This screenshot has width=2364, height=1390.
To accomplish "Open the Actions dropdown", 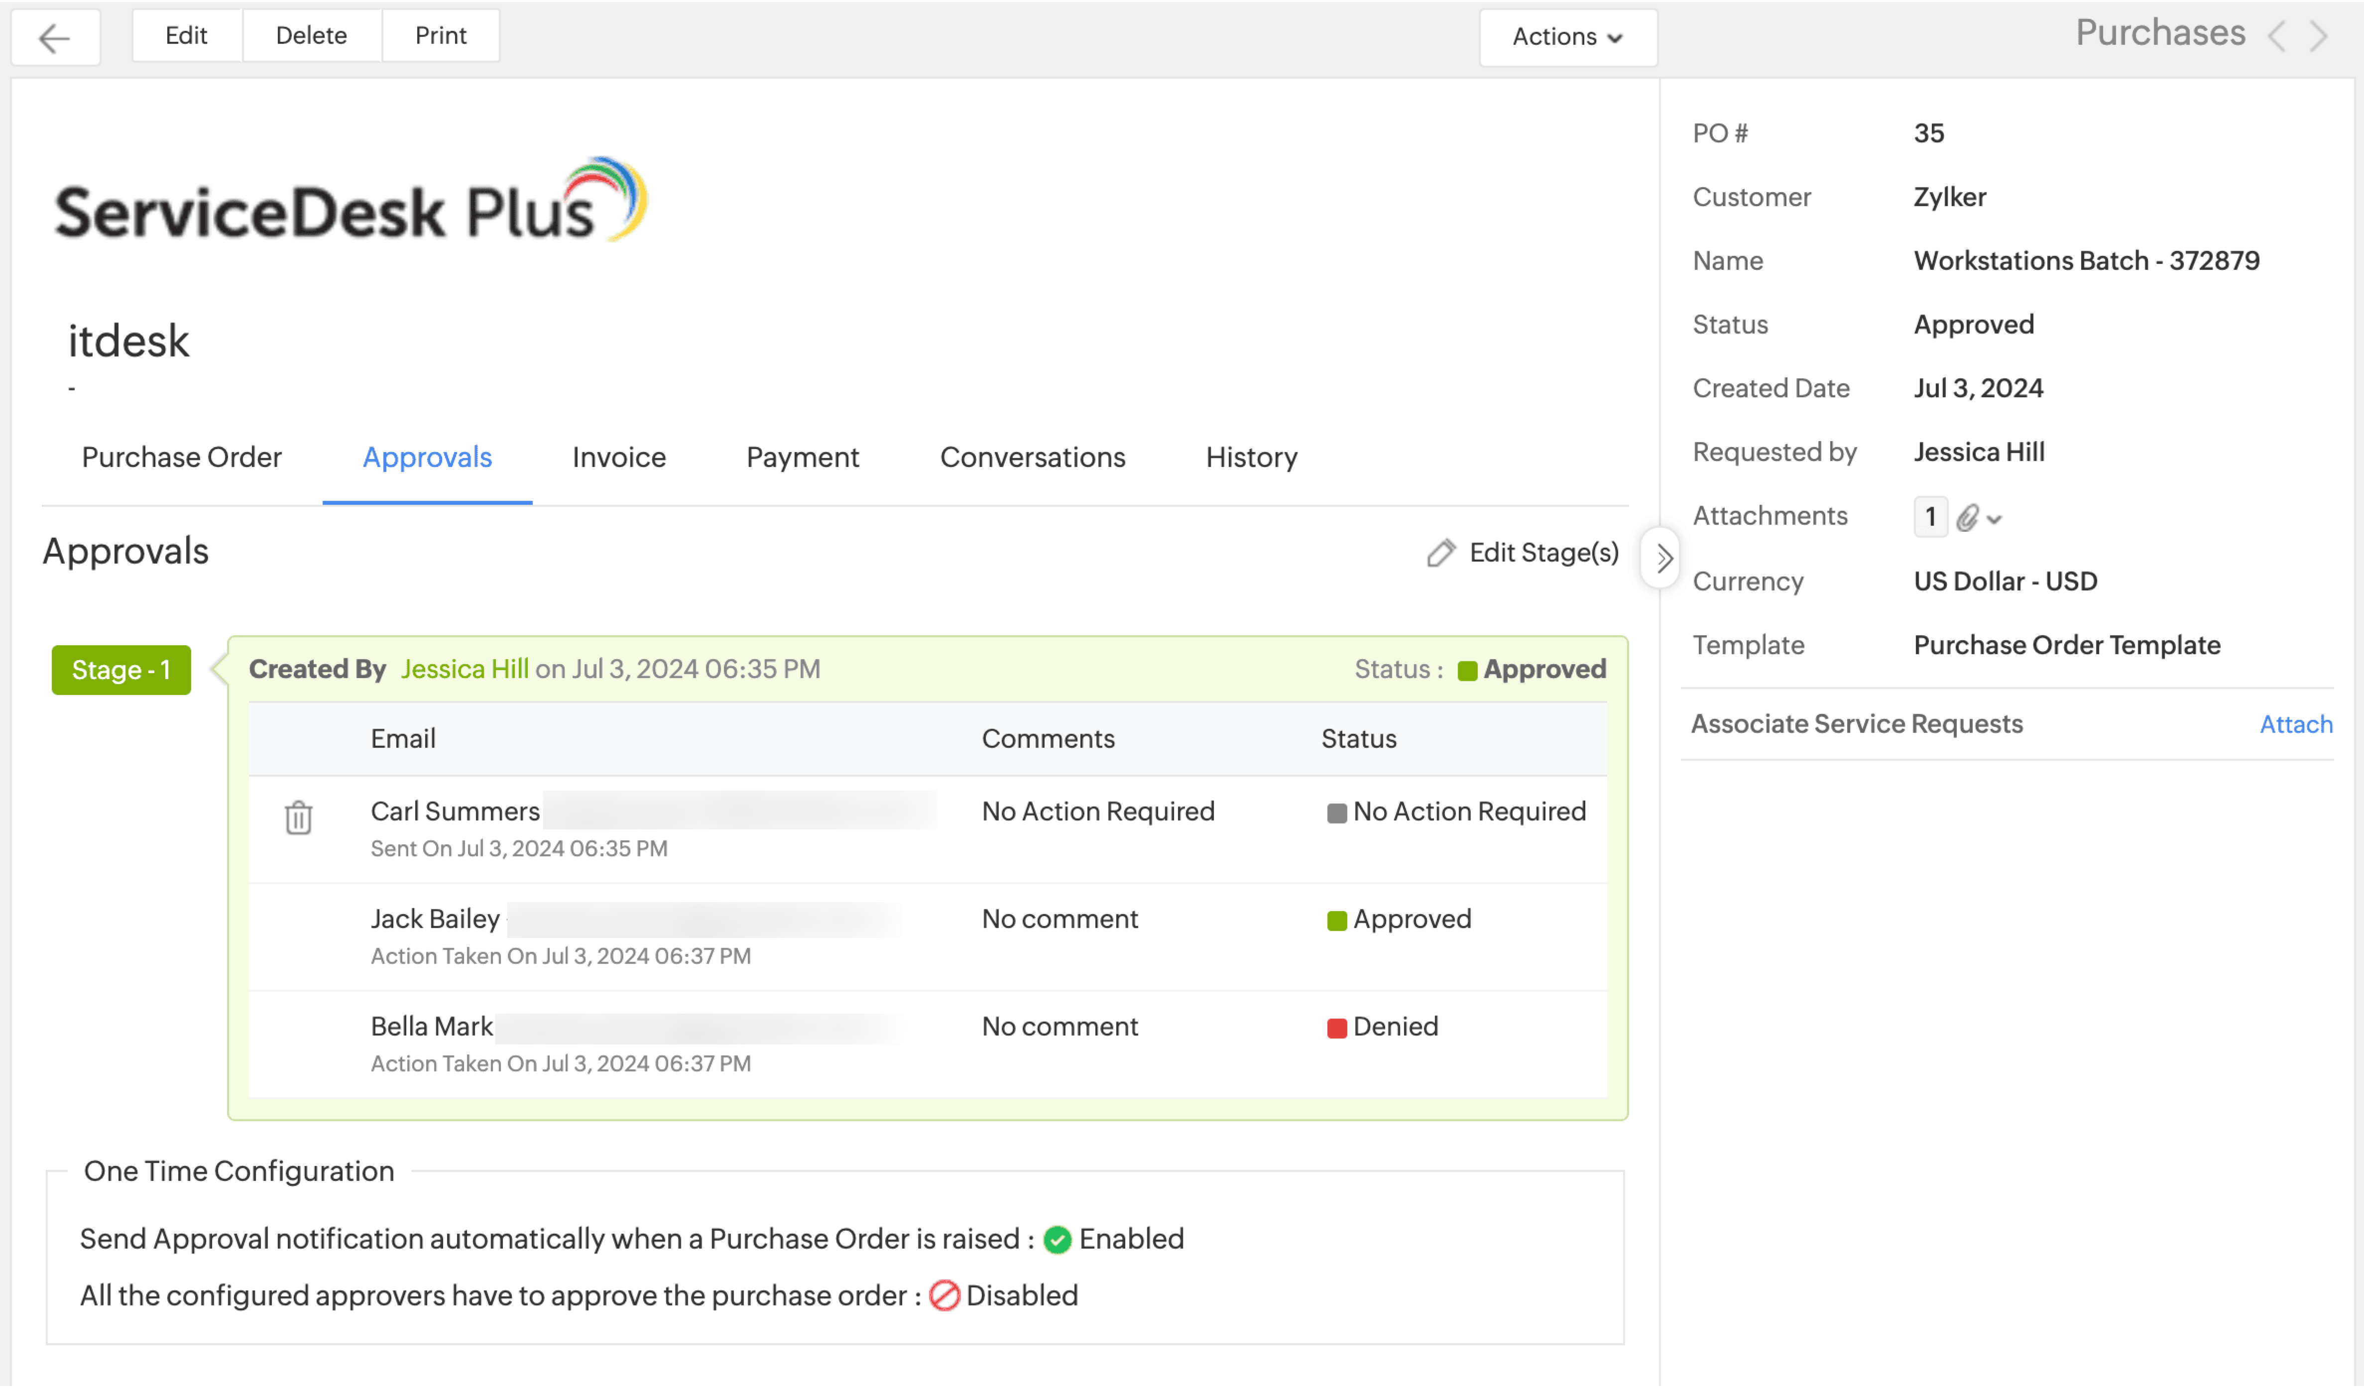I will click(x=1567, y=36).
